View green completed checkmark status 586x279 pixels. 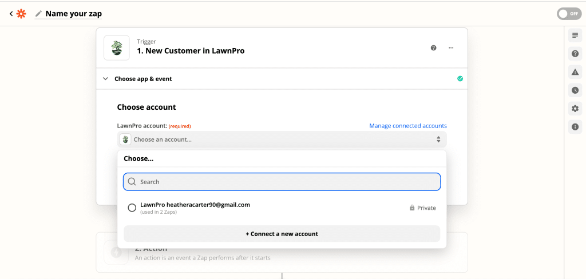460,78
